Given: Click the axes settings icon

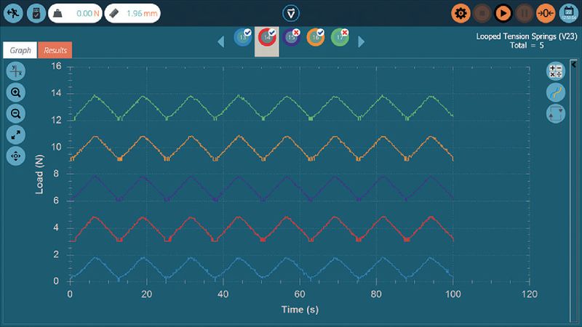Looking at the screenshot, I should [15, 70].
